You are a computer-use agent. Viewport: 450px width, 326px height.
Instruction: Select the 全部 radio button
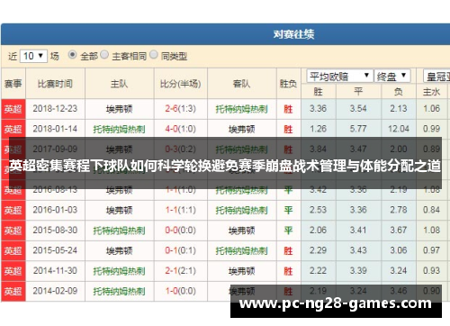point(72,55)
